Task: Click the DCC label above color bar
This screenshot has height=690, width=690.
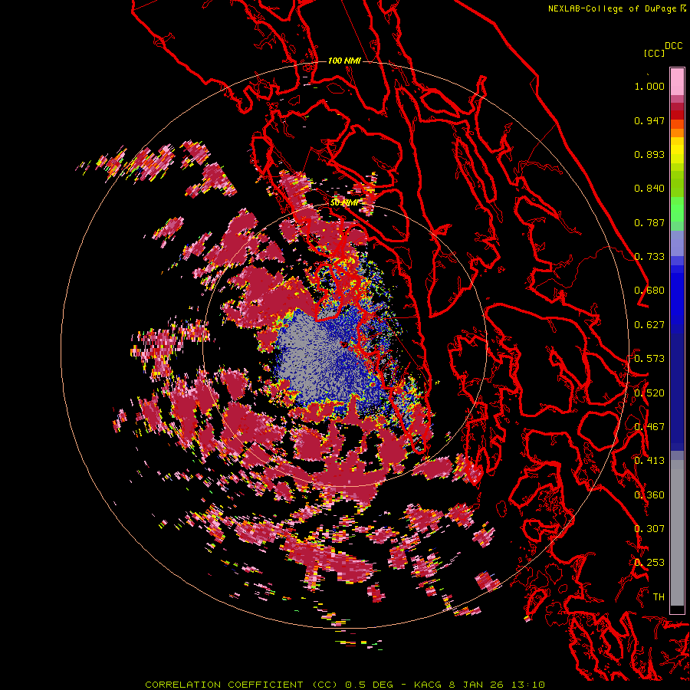Action: (x=673, y=46)
